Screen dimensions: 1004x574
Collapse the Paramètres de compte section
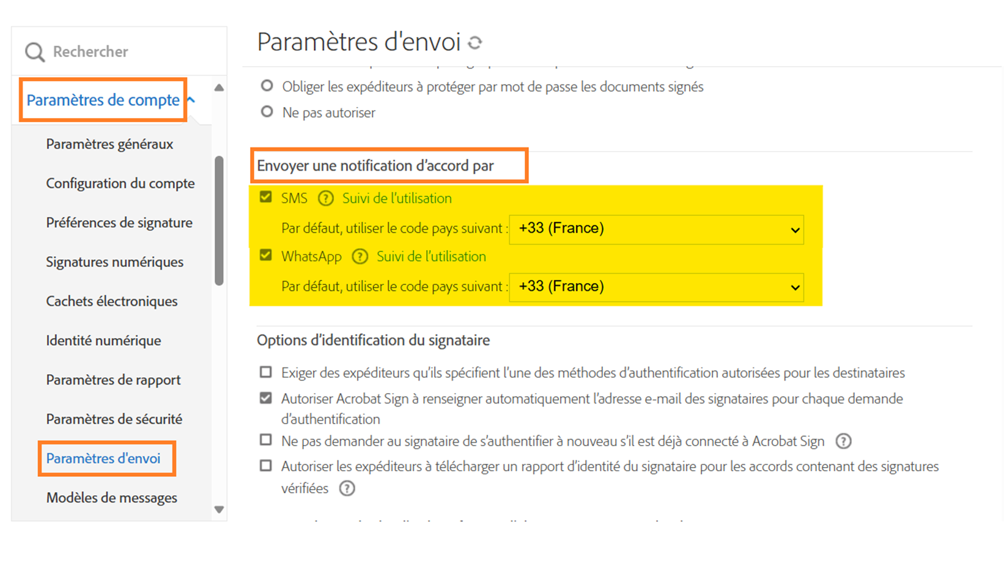point(190,98)
